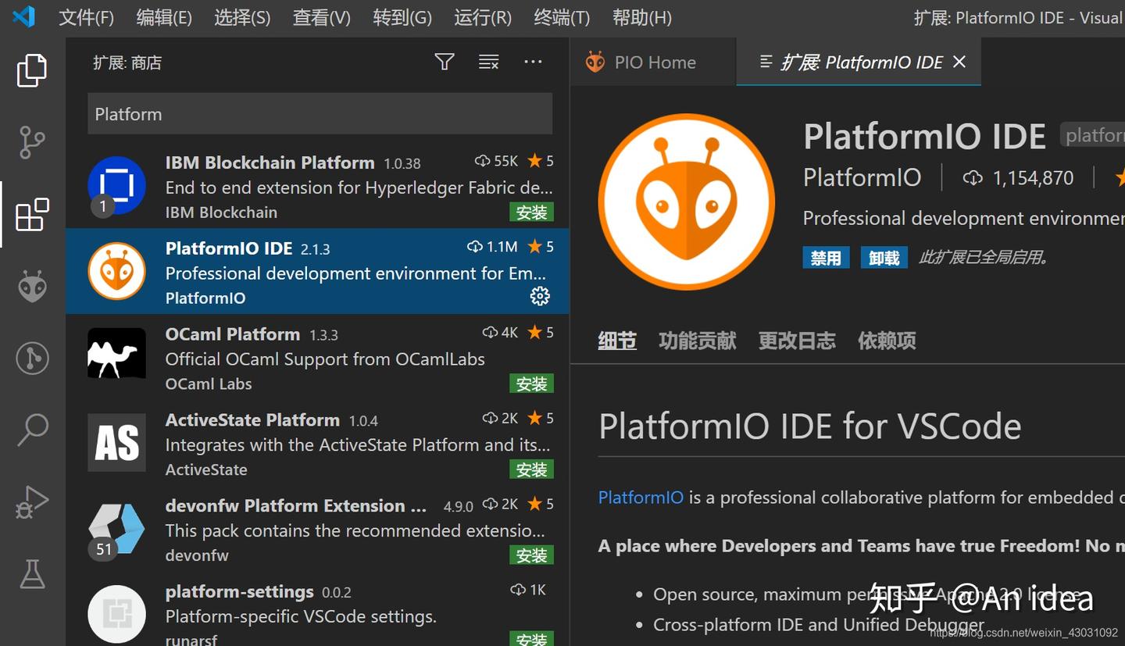Viewport: 1125px width, 646px height.
Task: Open the Testing beaker view
Action: click(31, 574)
